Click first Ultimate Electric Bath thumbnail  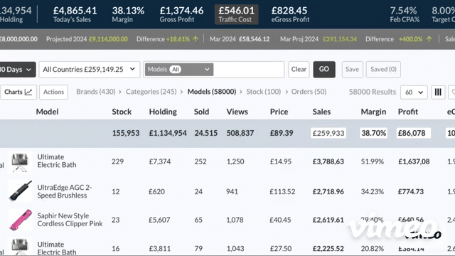coord(20,163)
